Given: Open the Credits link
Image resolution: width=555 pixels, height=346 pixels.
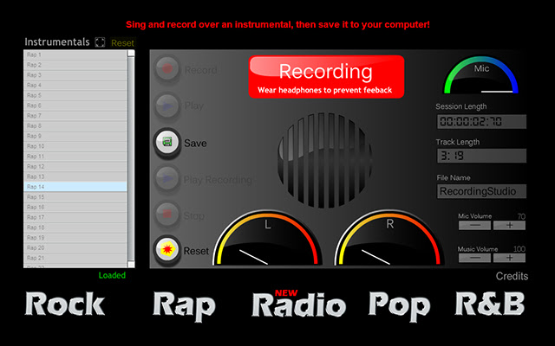Looking at the screenshot, I should (512, 276).
